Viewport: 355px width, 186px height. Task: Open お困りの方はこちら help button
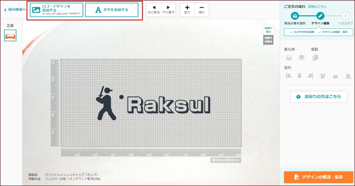pos(318,97)
